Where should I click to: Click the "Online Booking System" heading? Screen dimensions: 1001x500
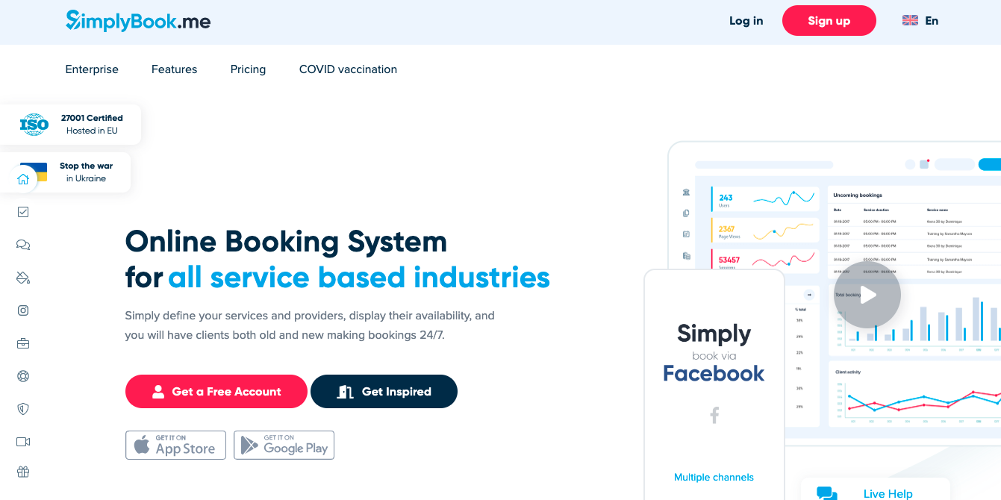(286, 242)
